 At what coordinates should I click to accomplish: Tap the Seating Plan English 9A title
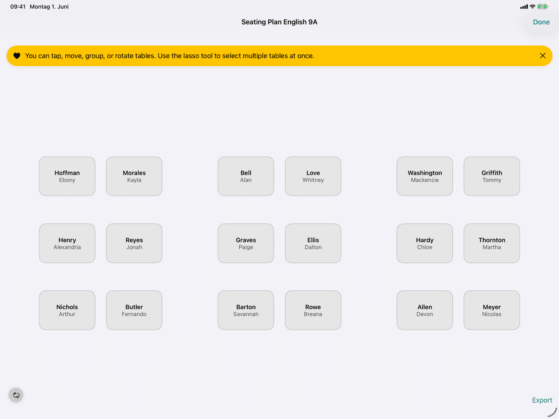pos(279,22)
